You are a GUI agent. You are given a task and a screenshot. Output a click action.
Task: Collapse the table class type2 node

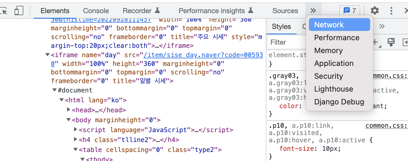[x=75, y=150]
